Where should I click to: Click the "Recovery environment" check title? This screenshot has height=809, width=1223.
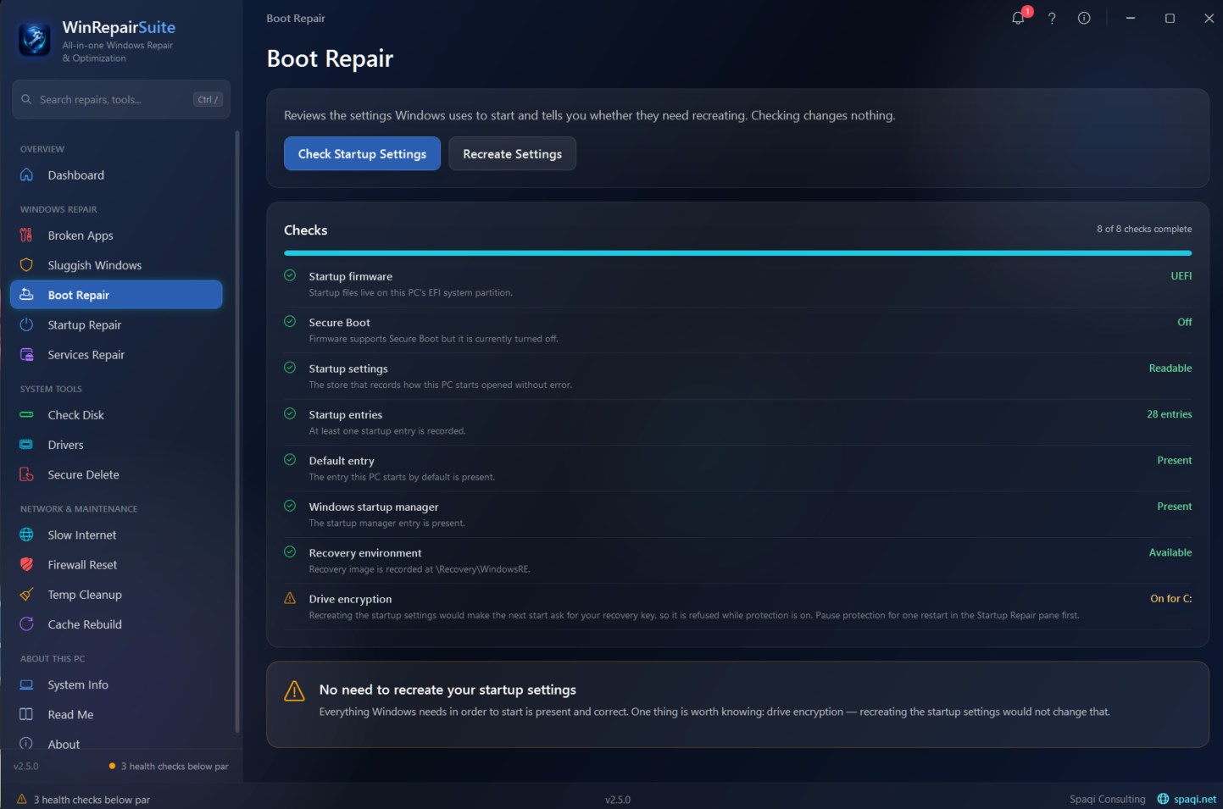click(364, 552)
